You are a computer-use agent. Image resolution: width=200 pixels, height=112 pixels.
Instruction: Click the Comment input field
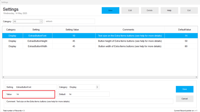tap(89, 102)
